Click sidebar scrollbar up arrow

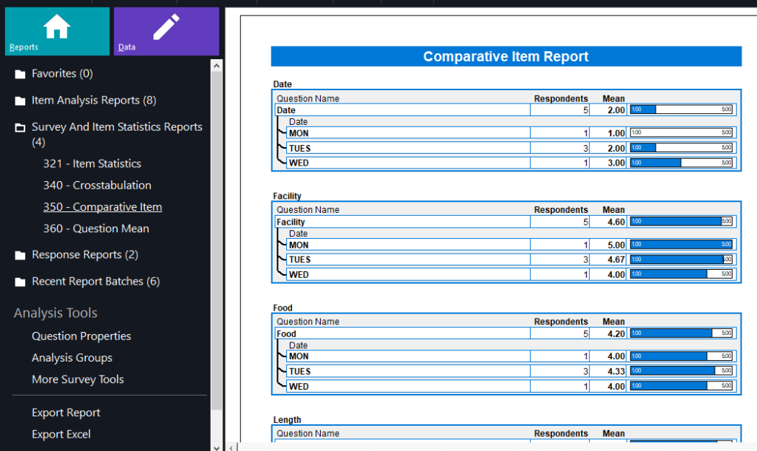coord(217,66)
